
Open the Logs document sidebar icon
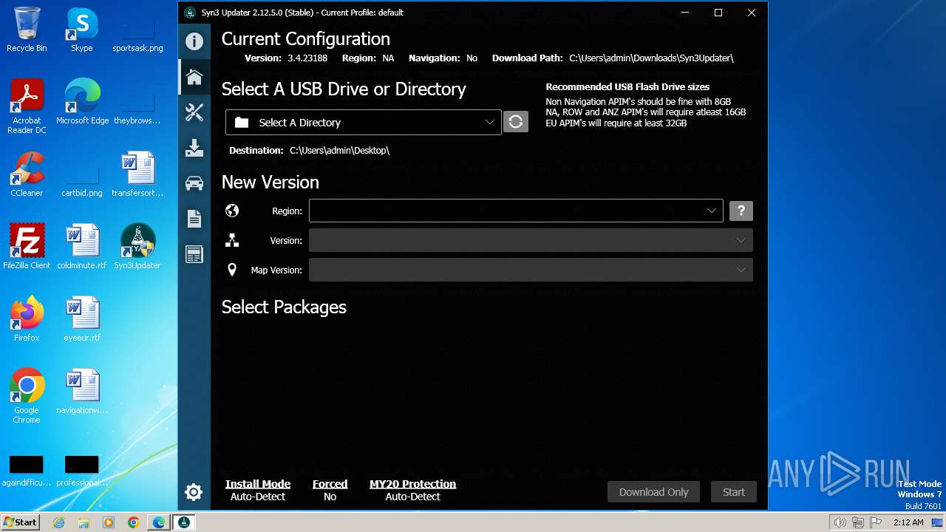[194, 219]
